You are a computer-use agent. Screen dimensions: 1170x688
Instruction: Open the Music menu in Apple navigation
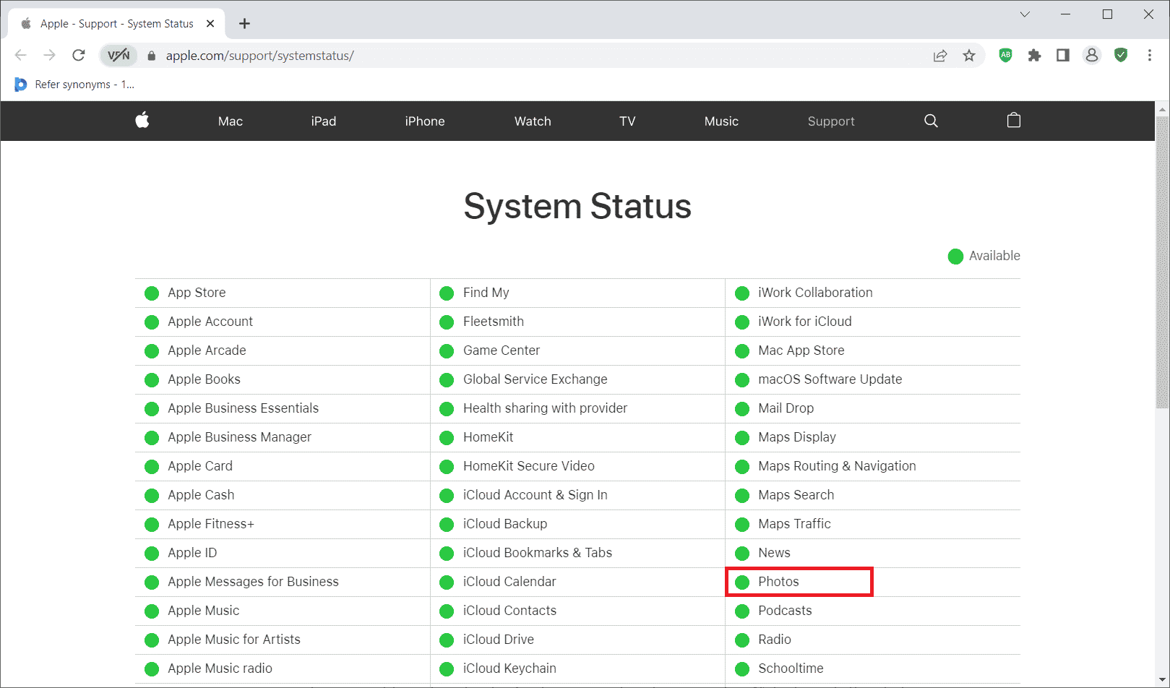pos(721,121)
